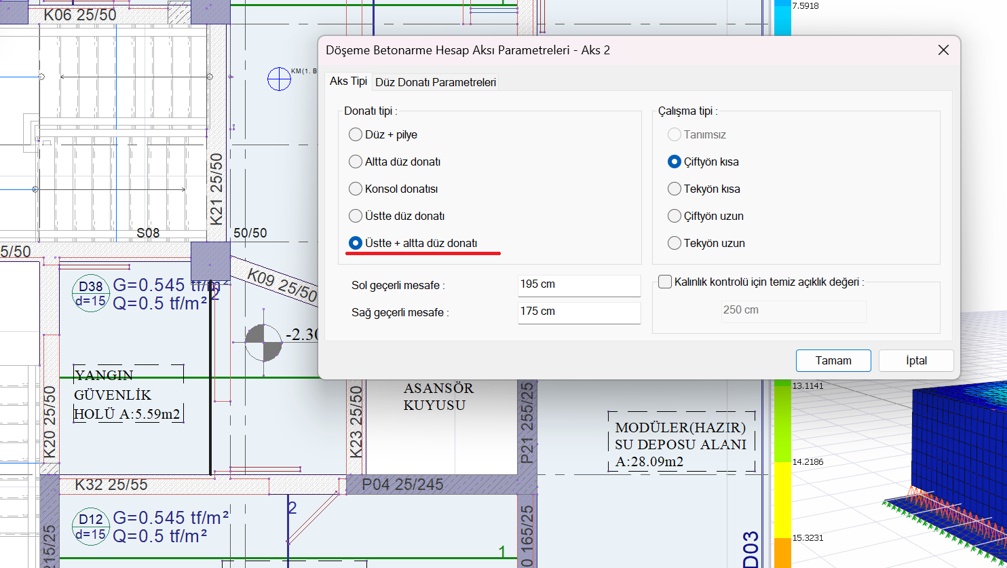Select the Düz + pilye reinforcement type
Image resolution: width=1007 pixels, height=568 pixels.
coord(356,134)
